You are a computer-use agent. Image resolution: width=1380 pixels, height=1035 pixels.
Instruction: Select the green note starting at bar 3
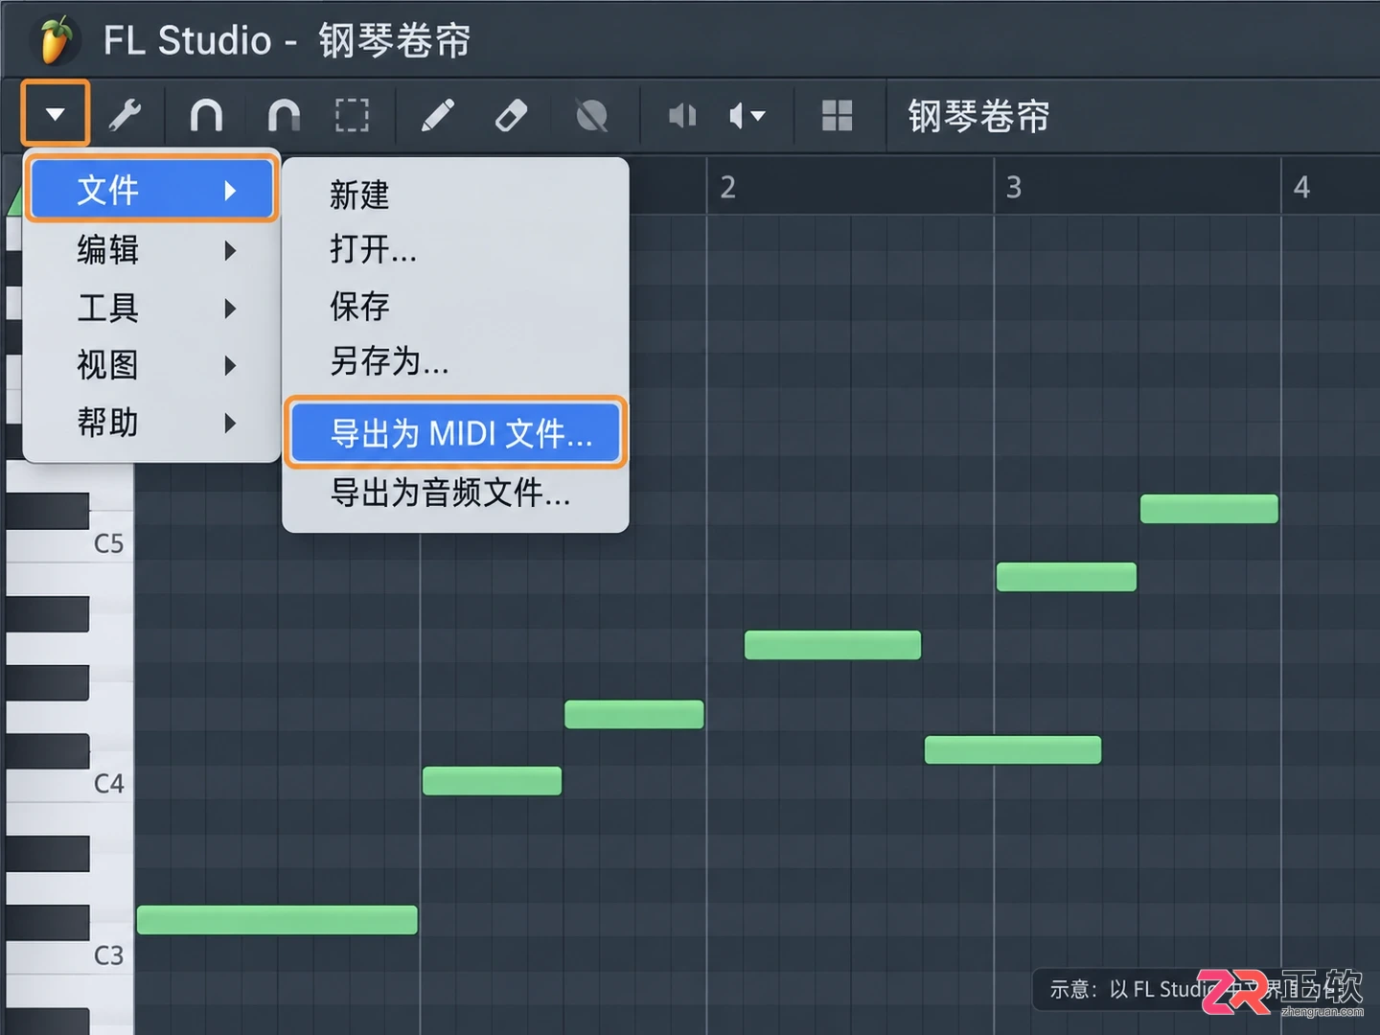point(1067,577)
